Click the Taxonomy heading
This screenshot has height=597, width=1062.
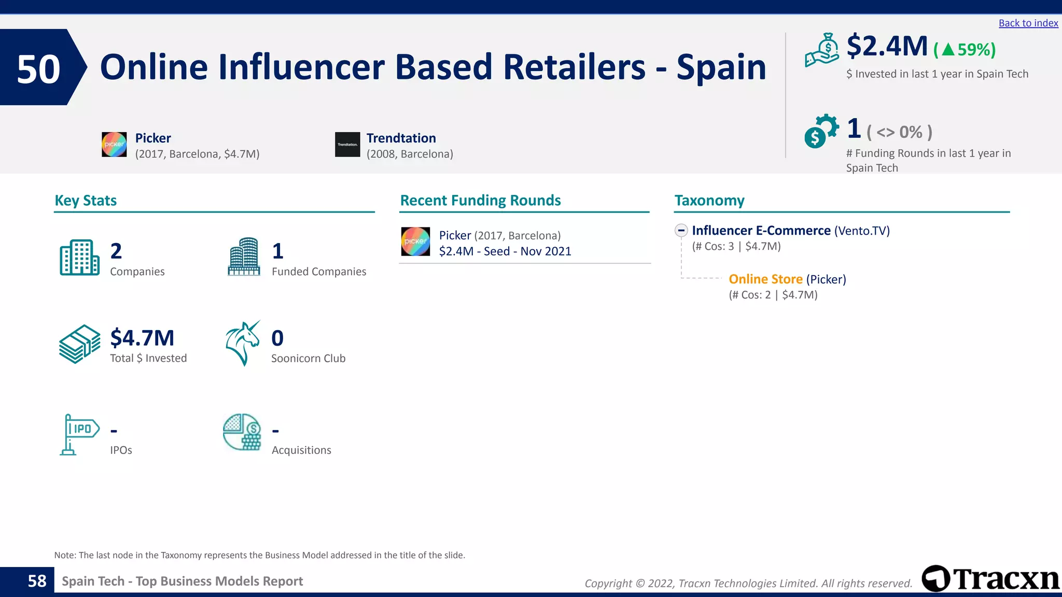tap(709, 201)
